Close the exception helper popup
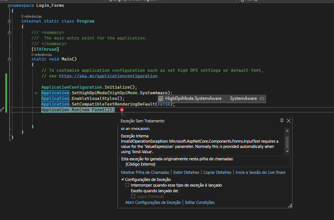 288,121
